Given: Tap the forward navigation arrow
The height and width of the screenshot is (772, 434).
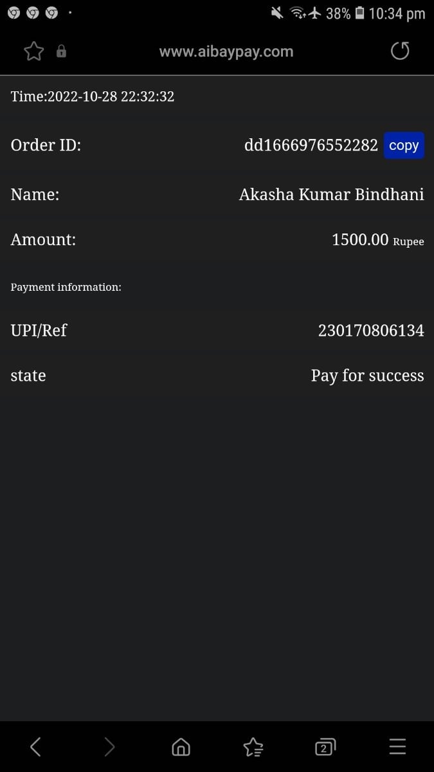Looking at the screenshot, I should (109, 746).
